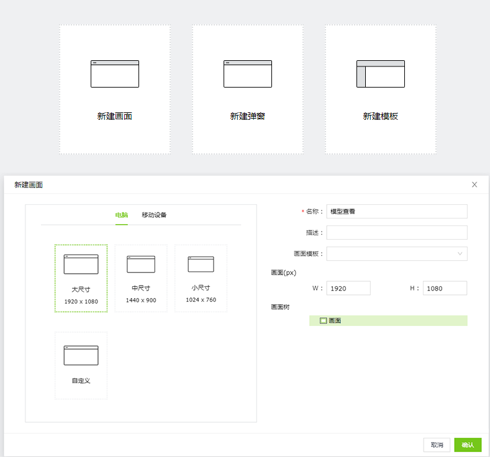Screen dimensions: 490x457
Task: Click the 新建弹窗 popup icon card
Action: 248,89
